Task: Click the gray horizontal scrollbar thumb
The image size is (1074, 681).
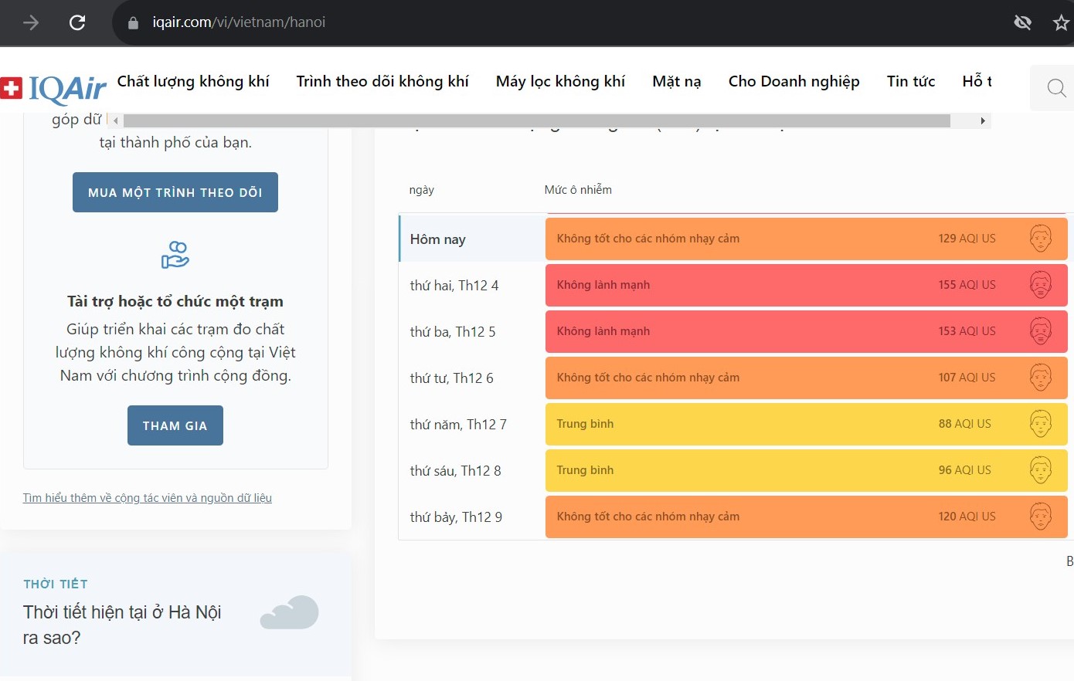Action: click(x=537, y=120)
